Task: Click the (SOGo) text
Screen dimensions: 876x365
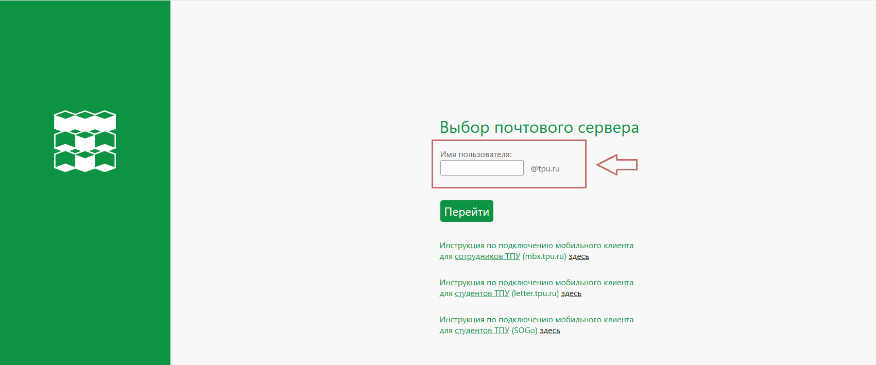Action: [524, 331]
